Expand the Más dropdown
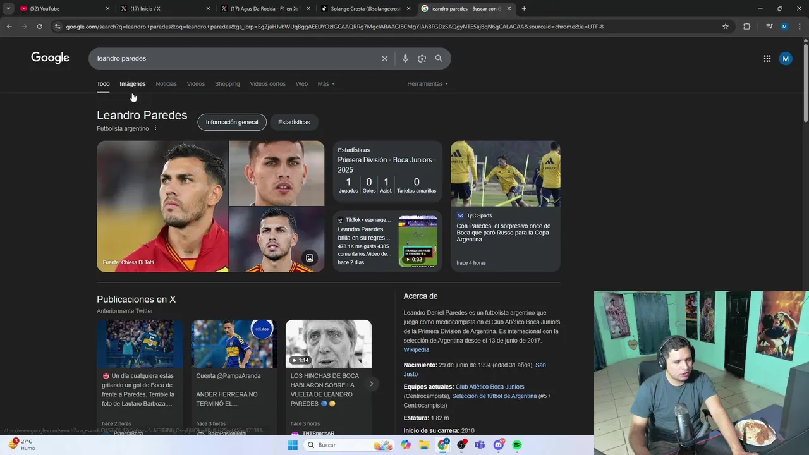This screenshot has width=809, height=455. tap(326, 84)
